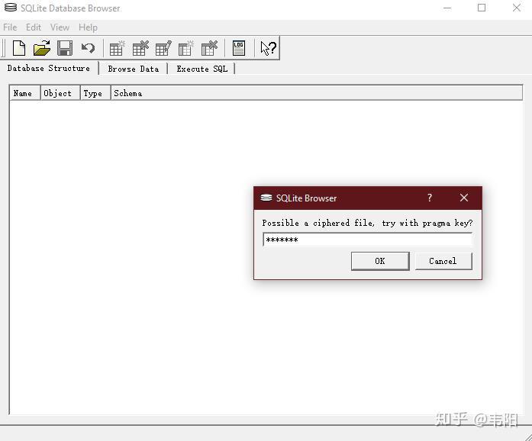532x441 pixels.
Task: Click the Schema column header
Action: pos(317,93)
